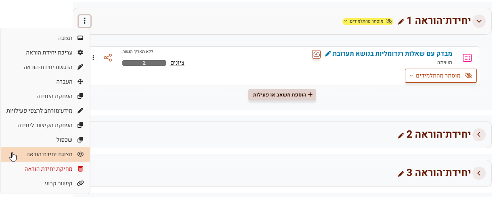Expand יחידת־הוראה 3 section
This screenshot has width=495, height=197.
click(479, 173)
